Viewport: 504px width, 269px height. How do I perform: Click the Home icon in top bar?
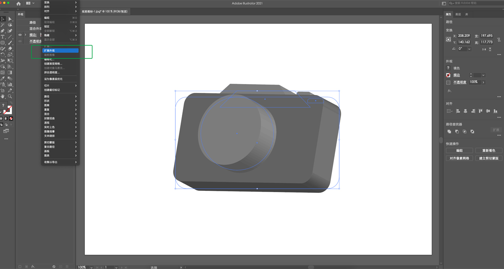click(18, 3)
